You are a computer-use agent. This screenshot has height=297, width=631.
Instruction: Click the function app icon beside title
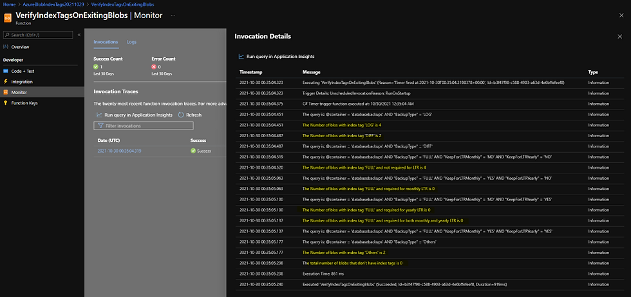tap(8, 19)
